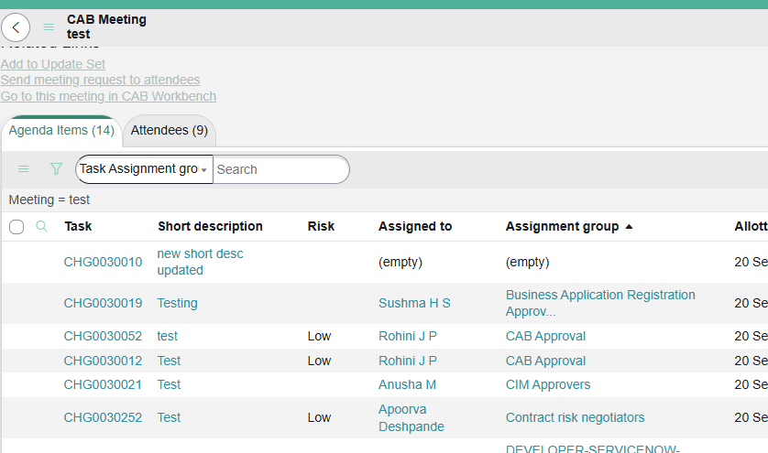Viewport: 768px width, 453px height.
Task: Open Go to this meeting in CAB Workbench
Action: tap(108, 96)
